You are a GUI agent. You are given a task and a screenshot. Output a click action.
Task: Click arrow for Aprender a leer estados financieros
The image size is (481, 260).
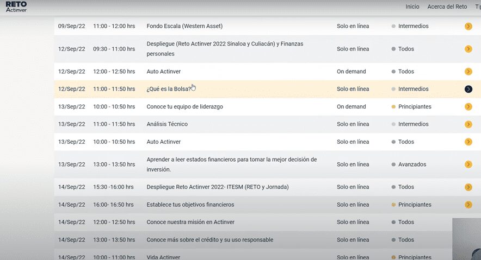click(468, 164)
